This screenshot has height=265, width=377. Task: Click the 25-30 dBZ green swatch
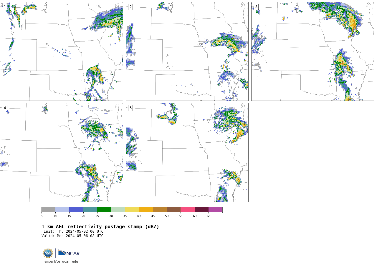click(104, 210)
